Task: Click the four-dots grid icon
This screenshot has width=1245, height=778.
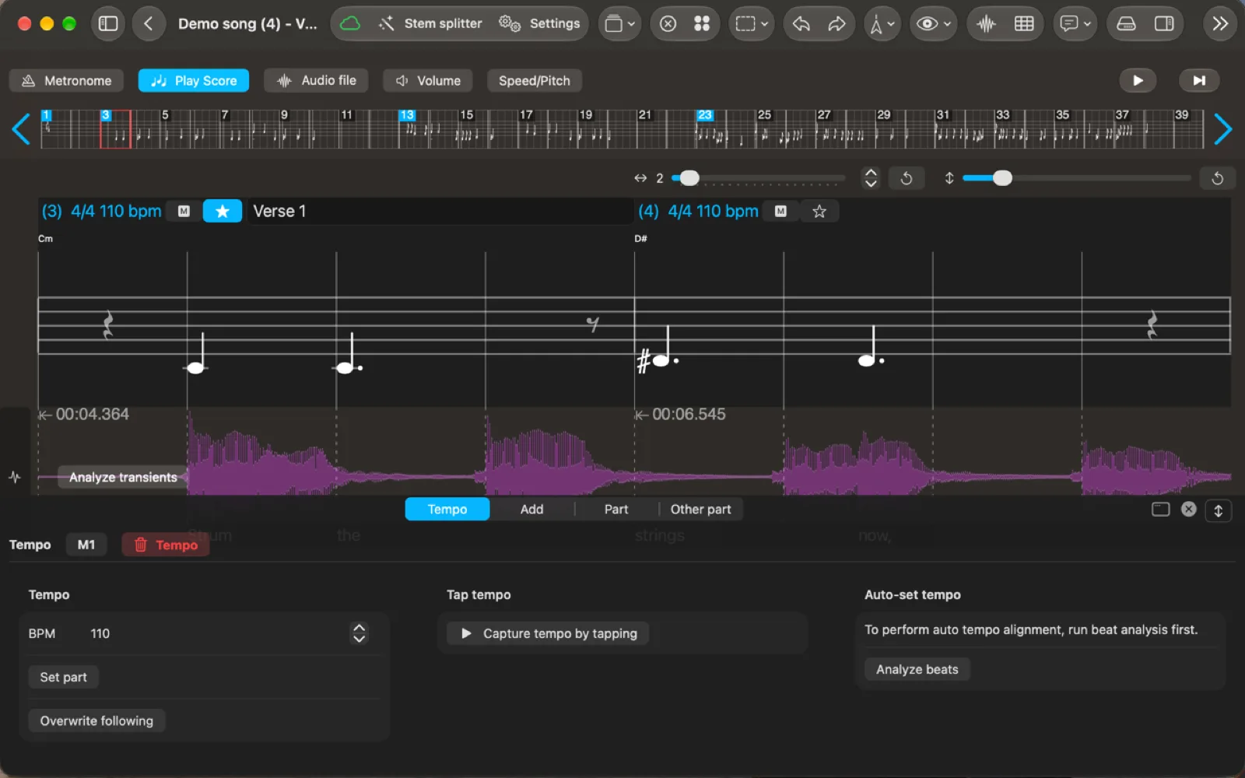Action: point(702,23)
